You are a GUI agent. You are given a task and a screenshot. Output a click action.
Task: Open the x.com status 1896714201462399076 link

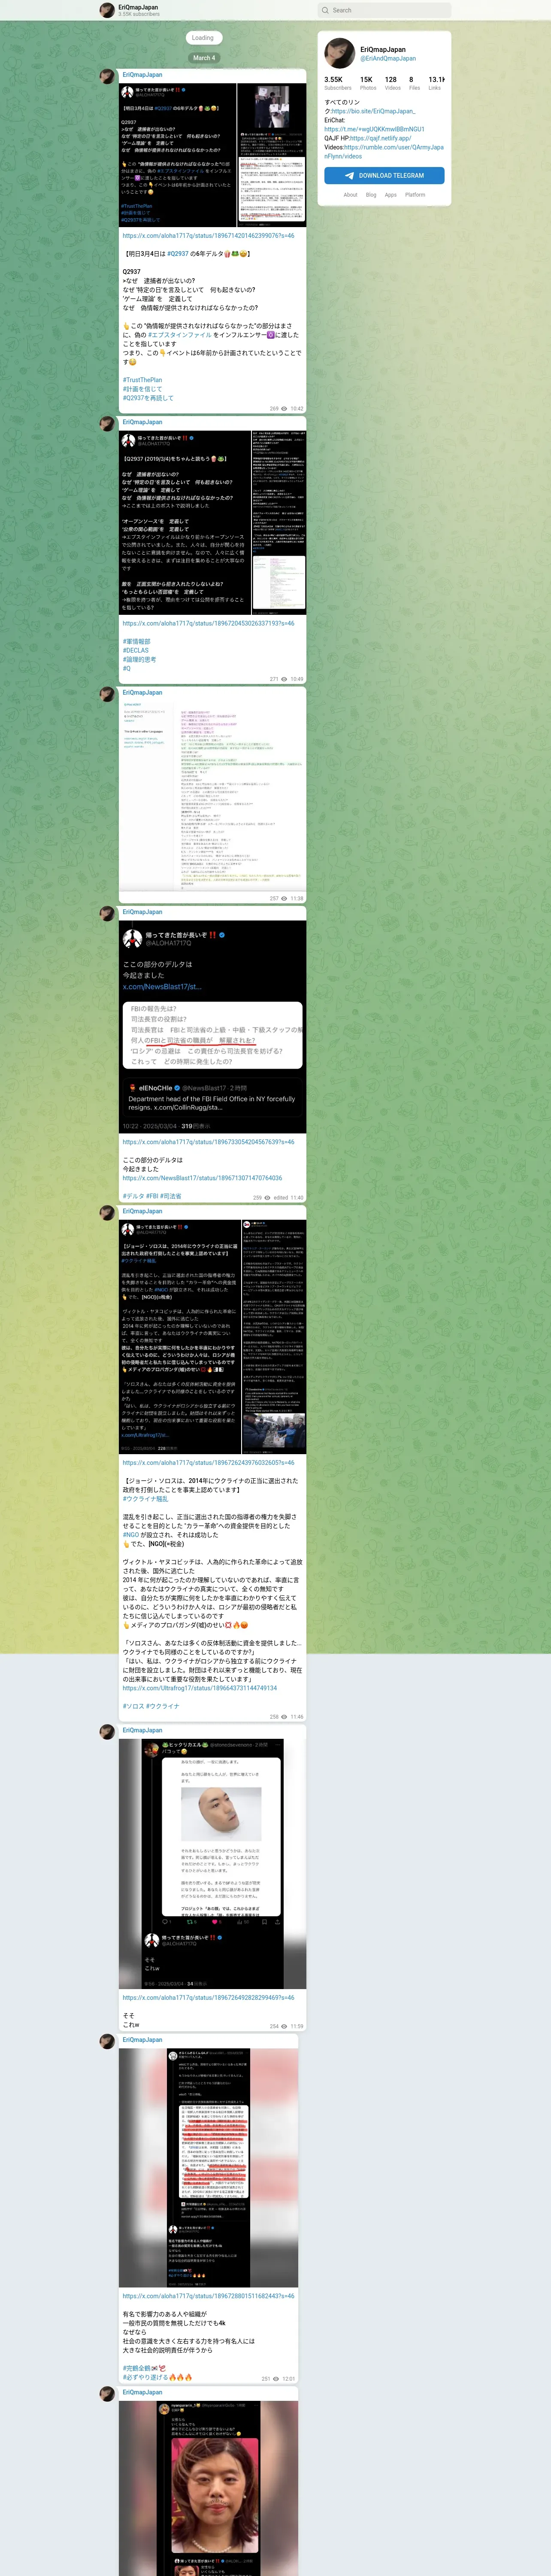click(x=208, y=236)
